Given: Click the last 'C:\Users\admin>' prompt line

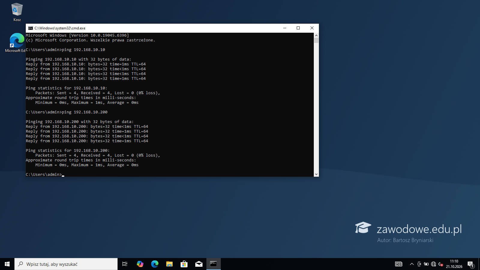Looking at the screenshot, I should (x=44, y=175).
